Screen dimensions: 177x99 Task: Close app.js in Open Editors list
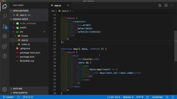tap(14, 15)
